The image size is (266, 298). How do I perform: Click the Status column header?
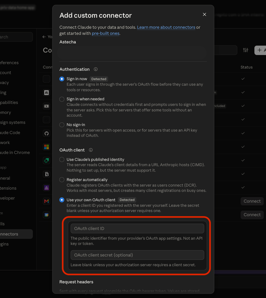(x=246, y=67)
